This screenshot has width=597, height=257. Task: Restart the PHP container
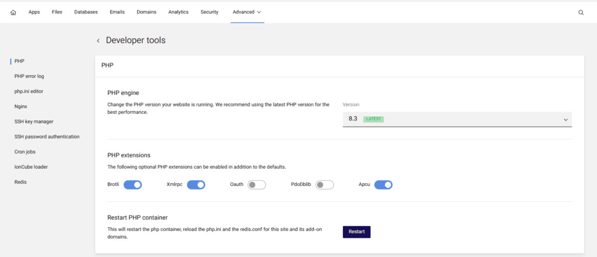(356, 232)
